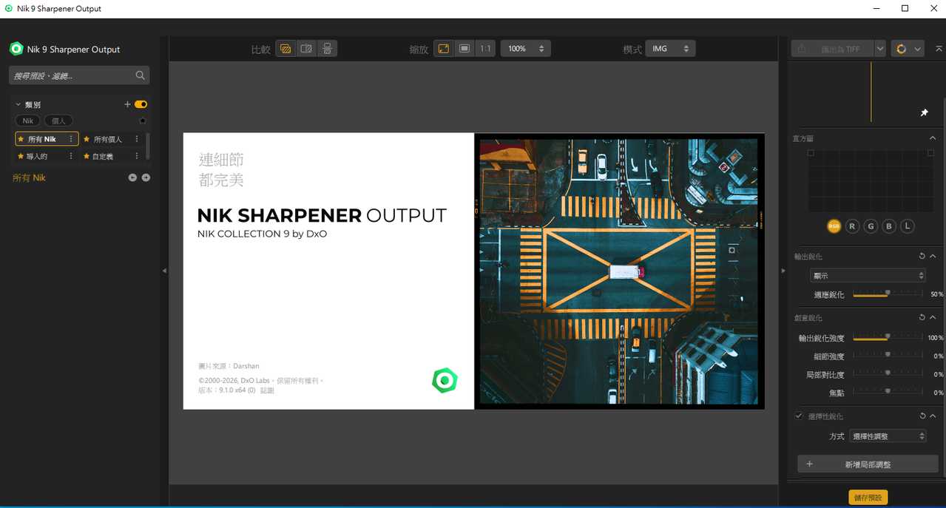
Task: Click the search magnifier icon
Action: pyautogui.click(x=141, y=75)
